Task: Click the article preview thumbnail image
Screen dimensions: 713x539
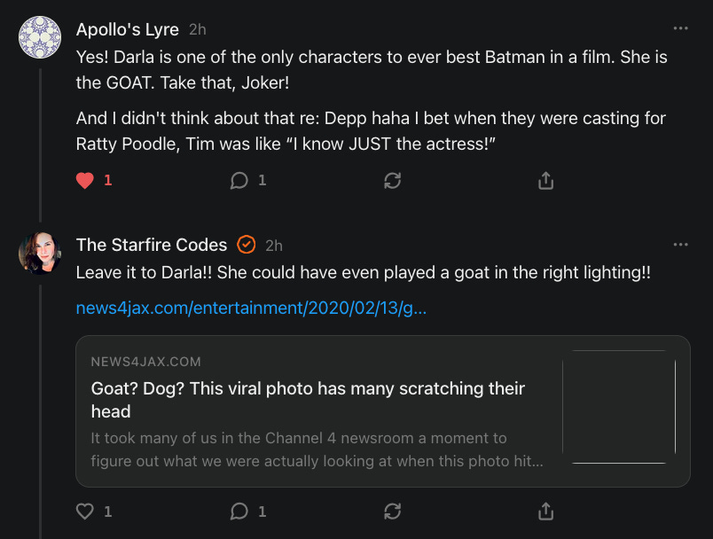Action: coord(619,407)
